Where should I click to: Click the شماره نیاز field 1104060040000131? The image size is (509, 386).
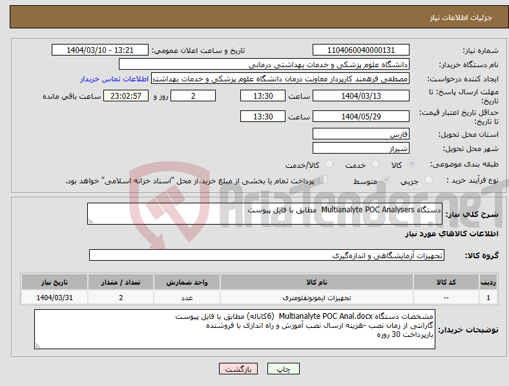[x=361, y=50]
